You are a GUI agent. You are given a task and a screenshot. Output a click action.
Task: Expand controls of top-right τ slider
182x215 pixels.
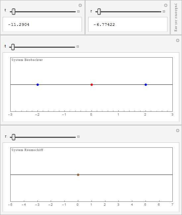click(164, 12)
